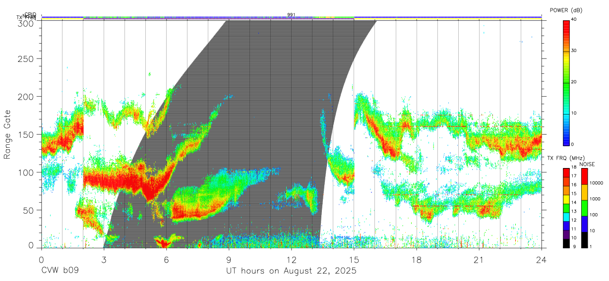Click the "991" CPID value at top
The image size is (609, 281).
pyautogui.click(x=291, y=15)
